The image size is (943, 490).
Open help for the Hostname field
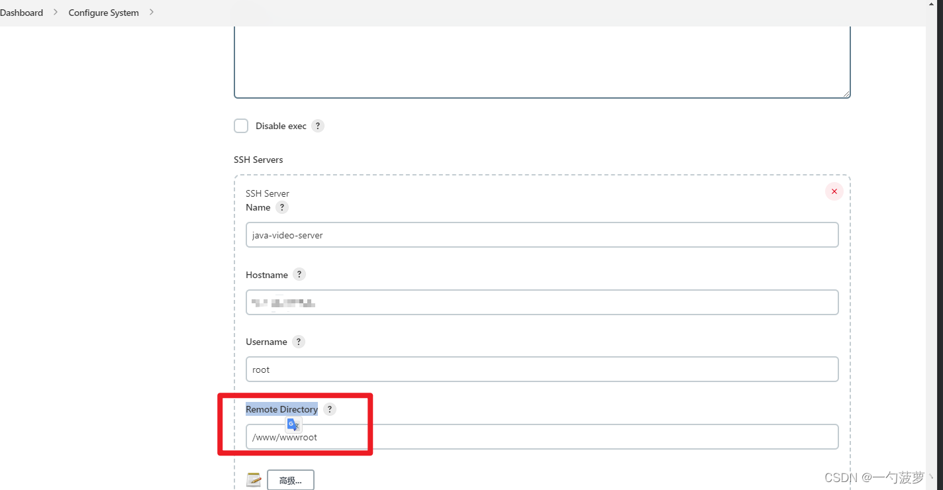[x=299, y=274]
